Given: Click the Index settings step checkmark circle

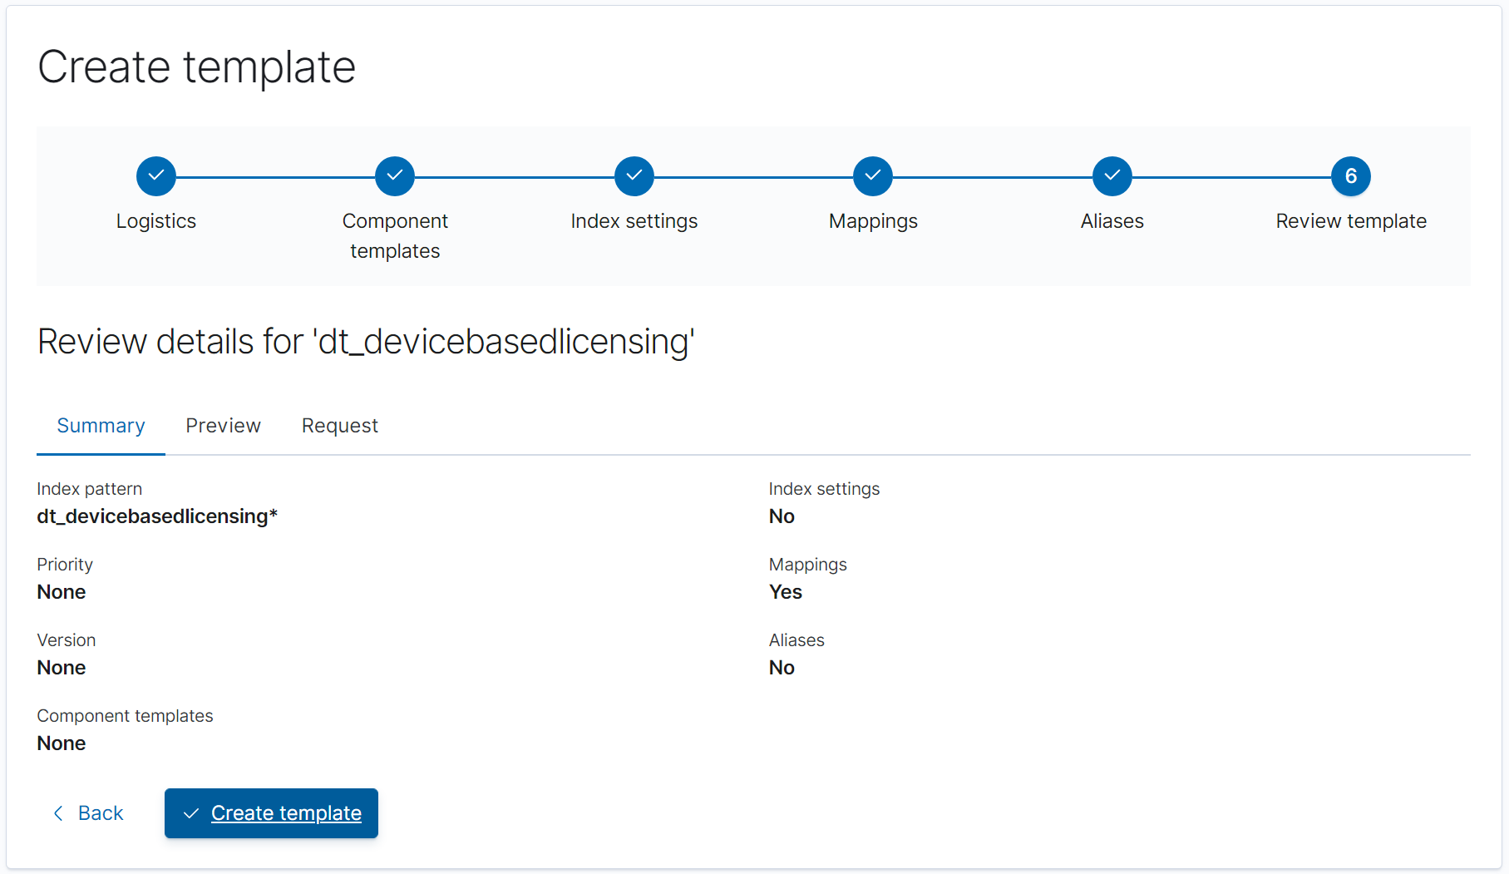Looking at the screenshot, I should 634,176.
